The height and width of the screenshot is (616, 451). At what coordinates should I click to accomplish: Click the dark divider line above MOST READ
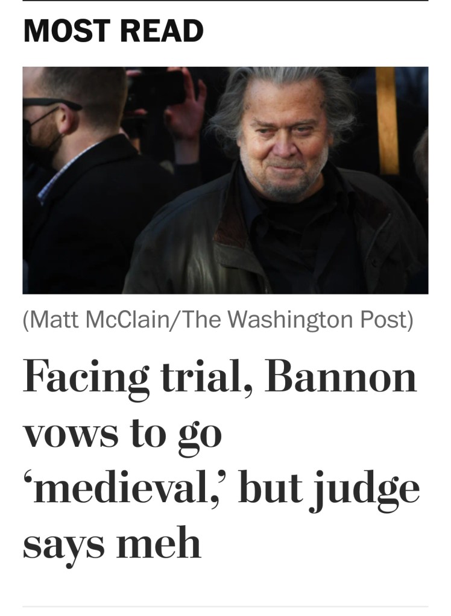[225, 1]
